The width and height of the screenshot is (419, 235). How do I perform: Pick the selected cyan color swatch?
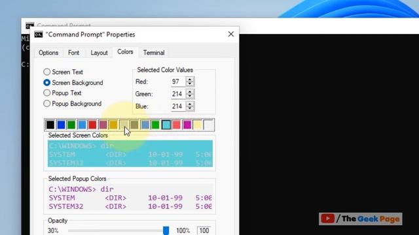pyautogui.click(x=166, y=125)
